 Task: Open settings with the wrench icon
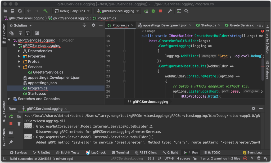pos(170,11)
